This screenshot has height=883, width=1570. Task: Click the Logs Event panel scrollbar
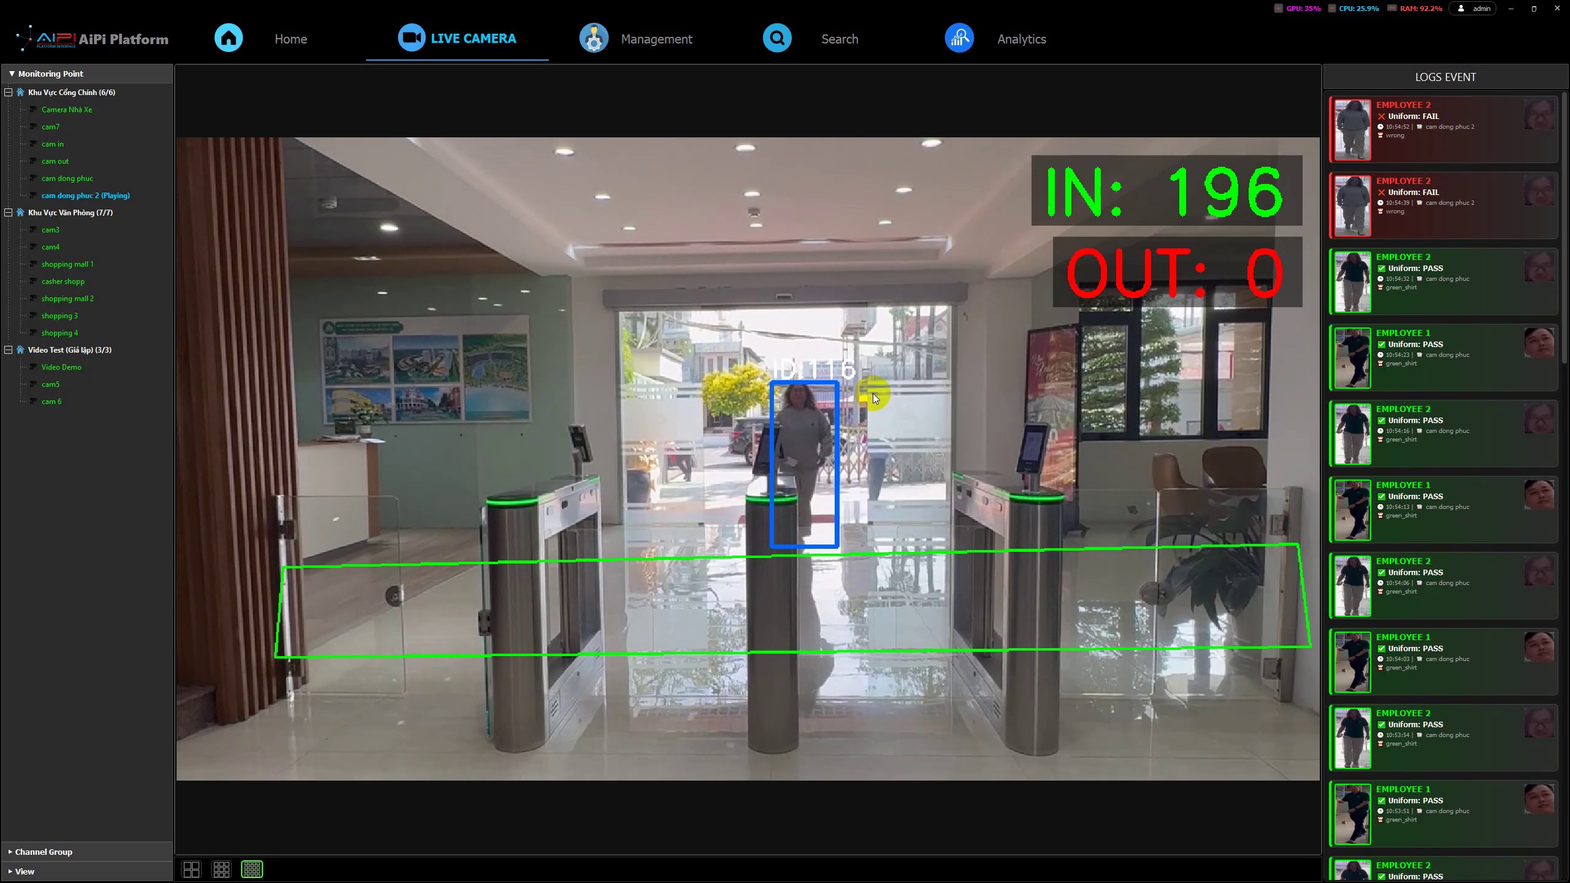tap(1564, 227)
